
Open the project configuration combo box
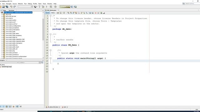click(x=25, y=7)
